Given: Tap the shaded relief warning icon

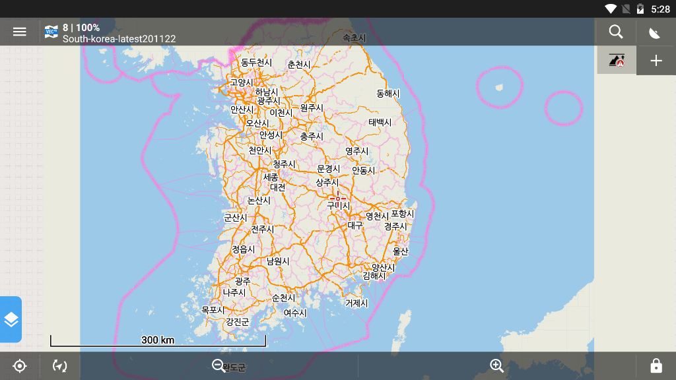Looking at the screenshot, I should click(615, 60).
